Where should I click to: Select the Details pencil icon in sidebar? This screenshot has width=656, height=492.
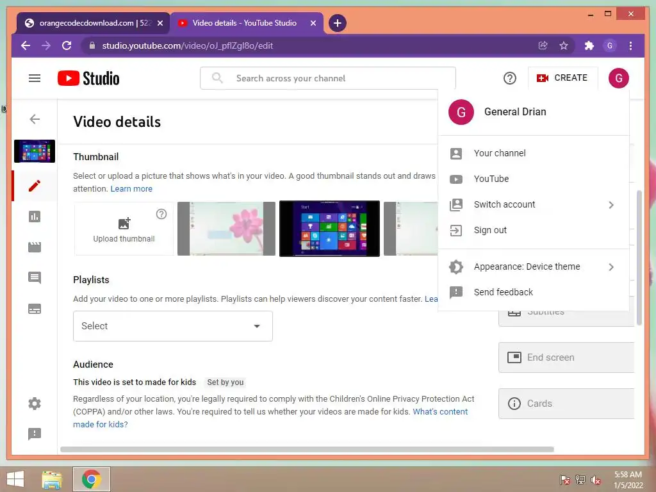[35, 186]
